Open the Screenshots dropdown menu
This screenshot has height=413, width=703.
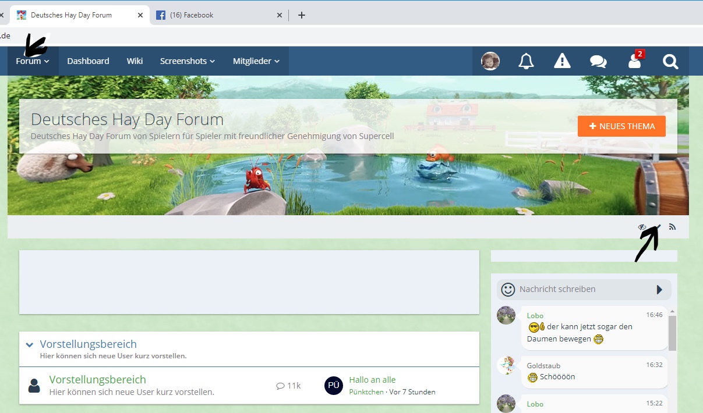coord(188,61)
